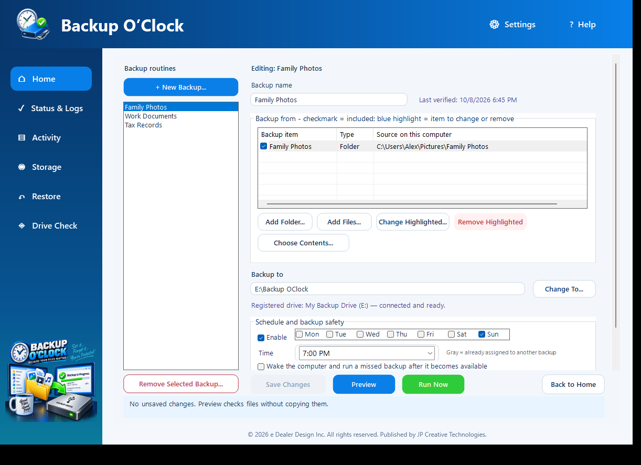Viewport: 641px width, 465px height.
Task: Click the Restore arrow icon
Action: [x=22, y=197]
